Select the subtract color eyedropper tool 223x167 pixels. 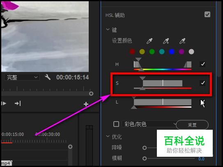click(182, 41)
